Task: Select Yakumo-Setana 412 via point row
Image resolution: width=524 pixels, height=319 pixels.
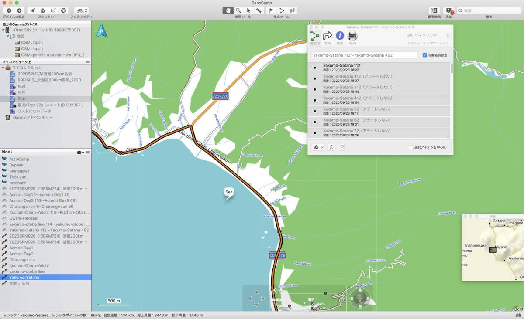Action: (x=379, y=100)
